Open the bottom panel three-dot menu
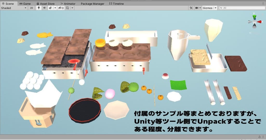The image size is (266, 140). 263,137
